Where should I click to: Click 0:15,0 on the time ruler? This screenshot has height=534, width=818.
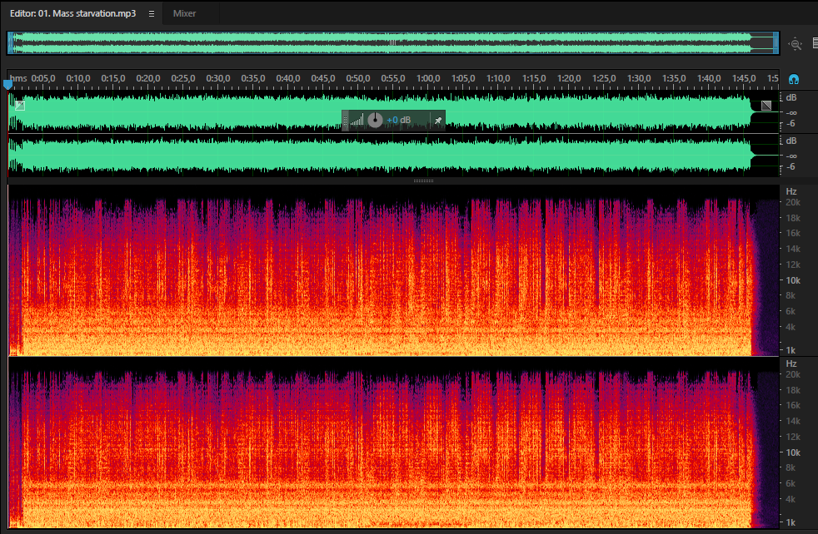(x=113, y=78)
